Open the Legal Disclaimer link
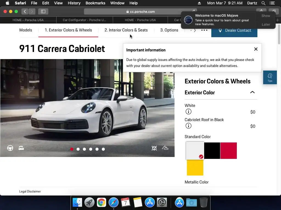 click(x=30, y=191)
